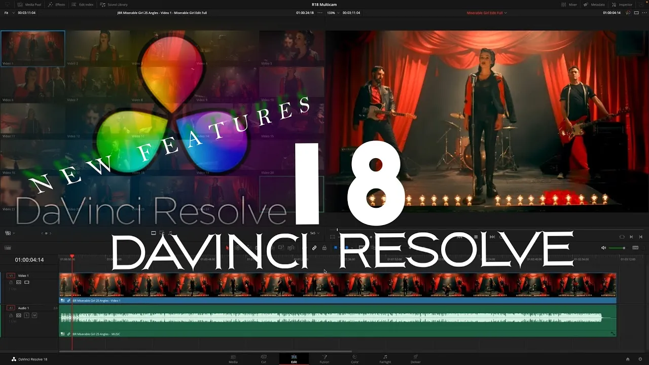Click the DIM audio button

coord(635,248)
